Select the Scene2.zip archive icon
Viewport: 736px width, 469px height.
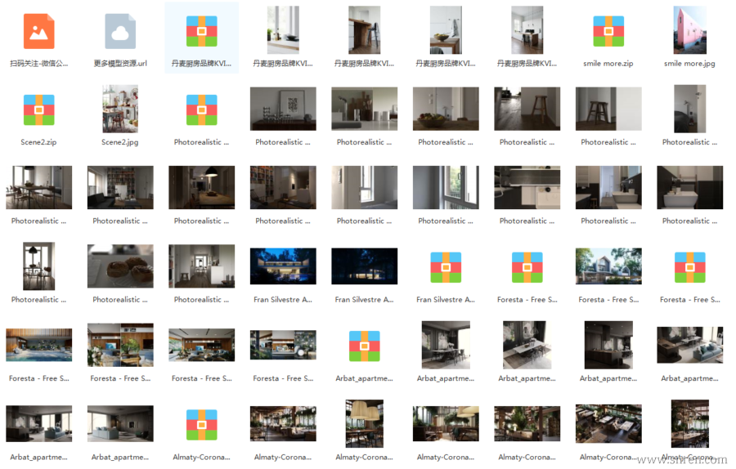[39, 110]
